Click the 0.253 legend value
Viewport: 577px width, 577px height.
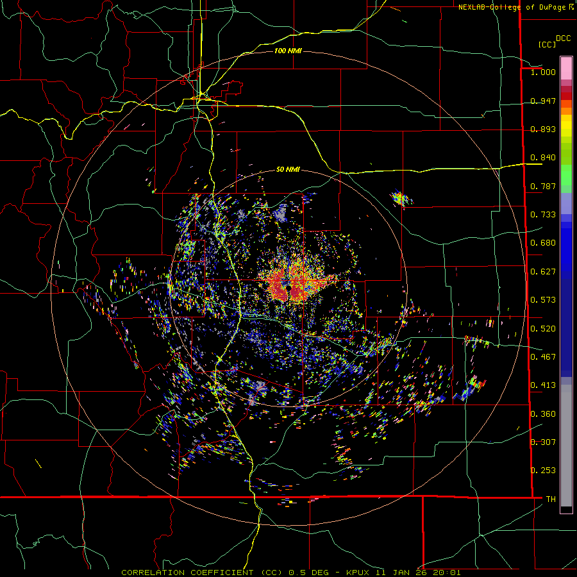[543, 471]
